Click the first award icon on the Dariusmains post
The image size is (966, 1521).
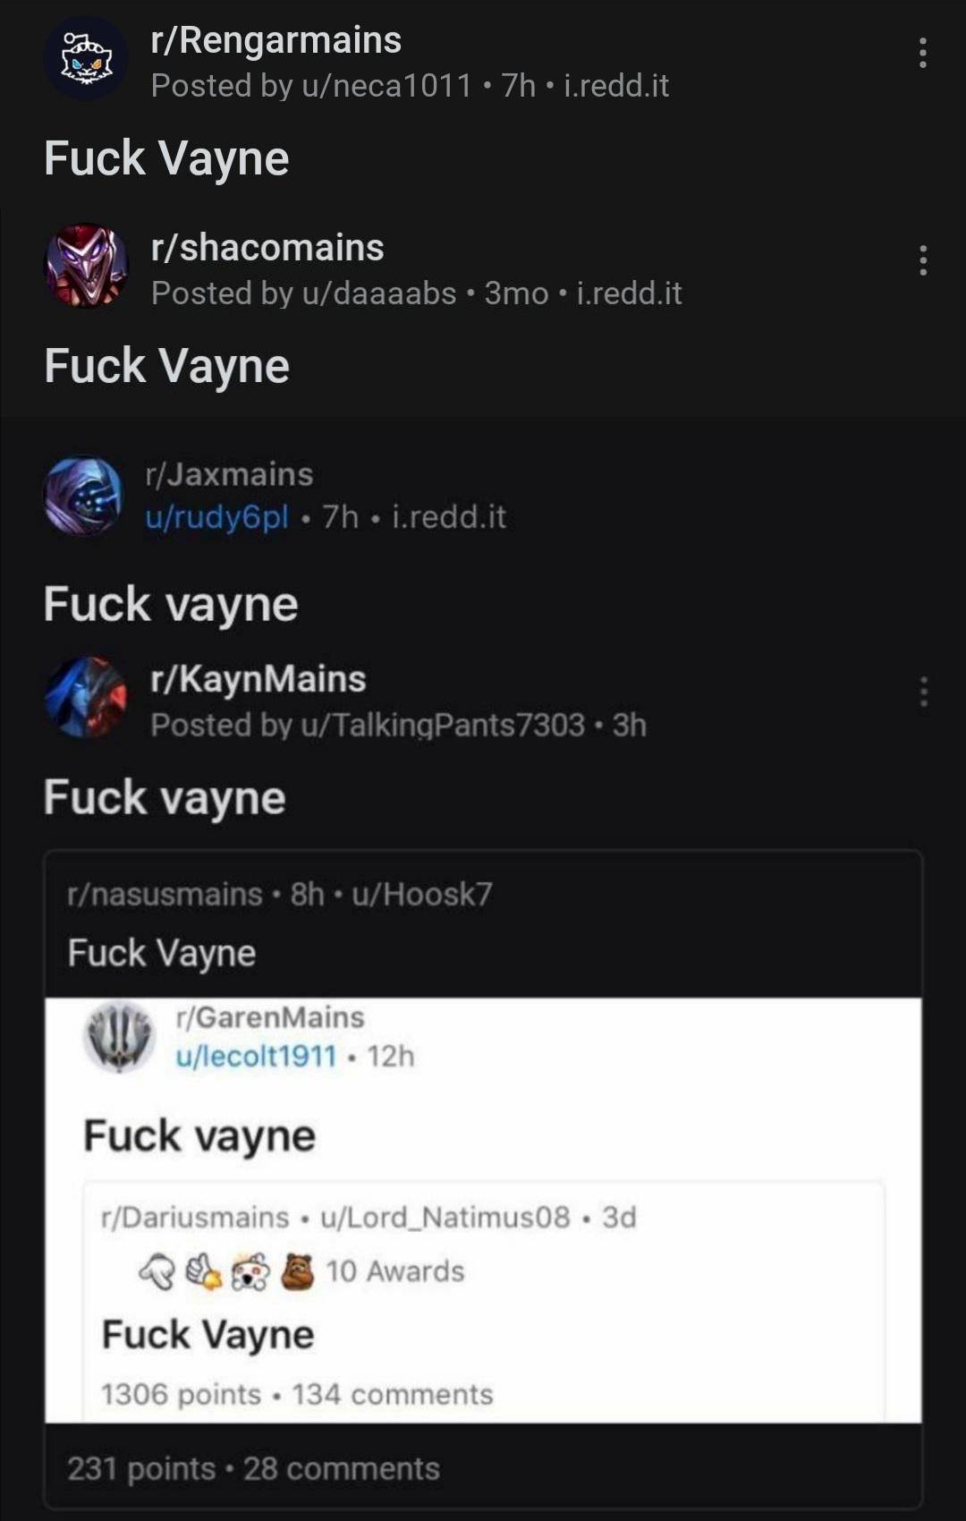tap(157, 1271)
